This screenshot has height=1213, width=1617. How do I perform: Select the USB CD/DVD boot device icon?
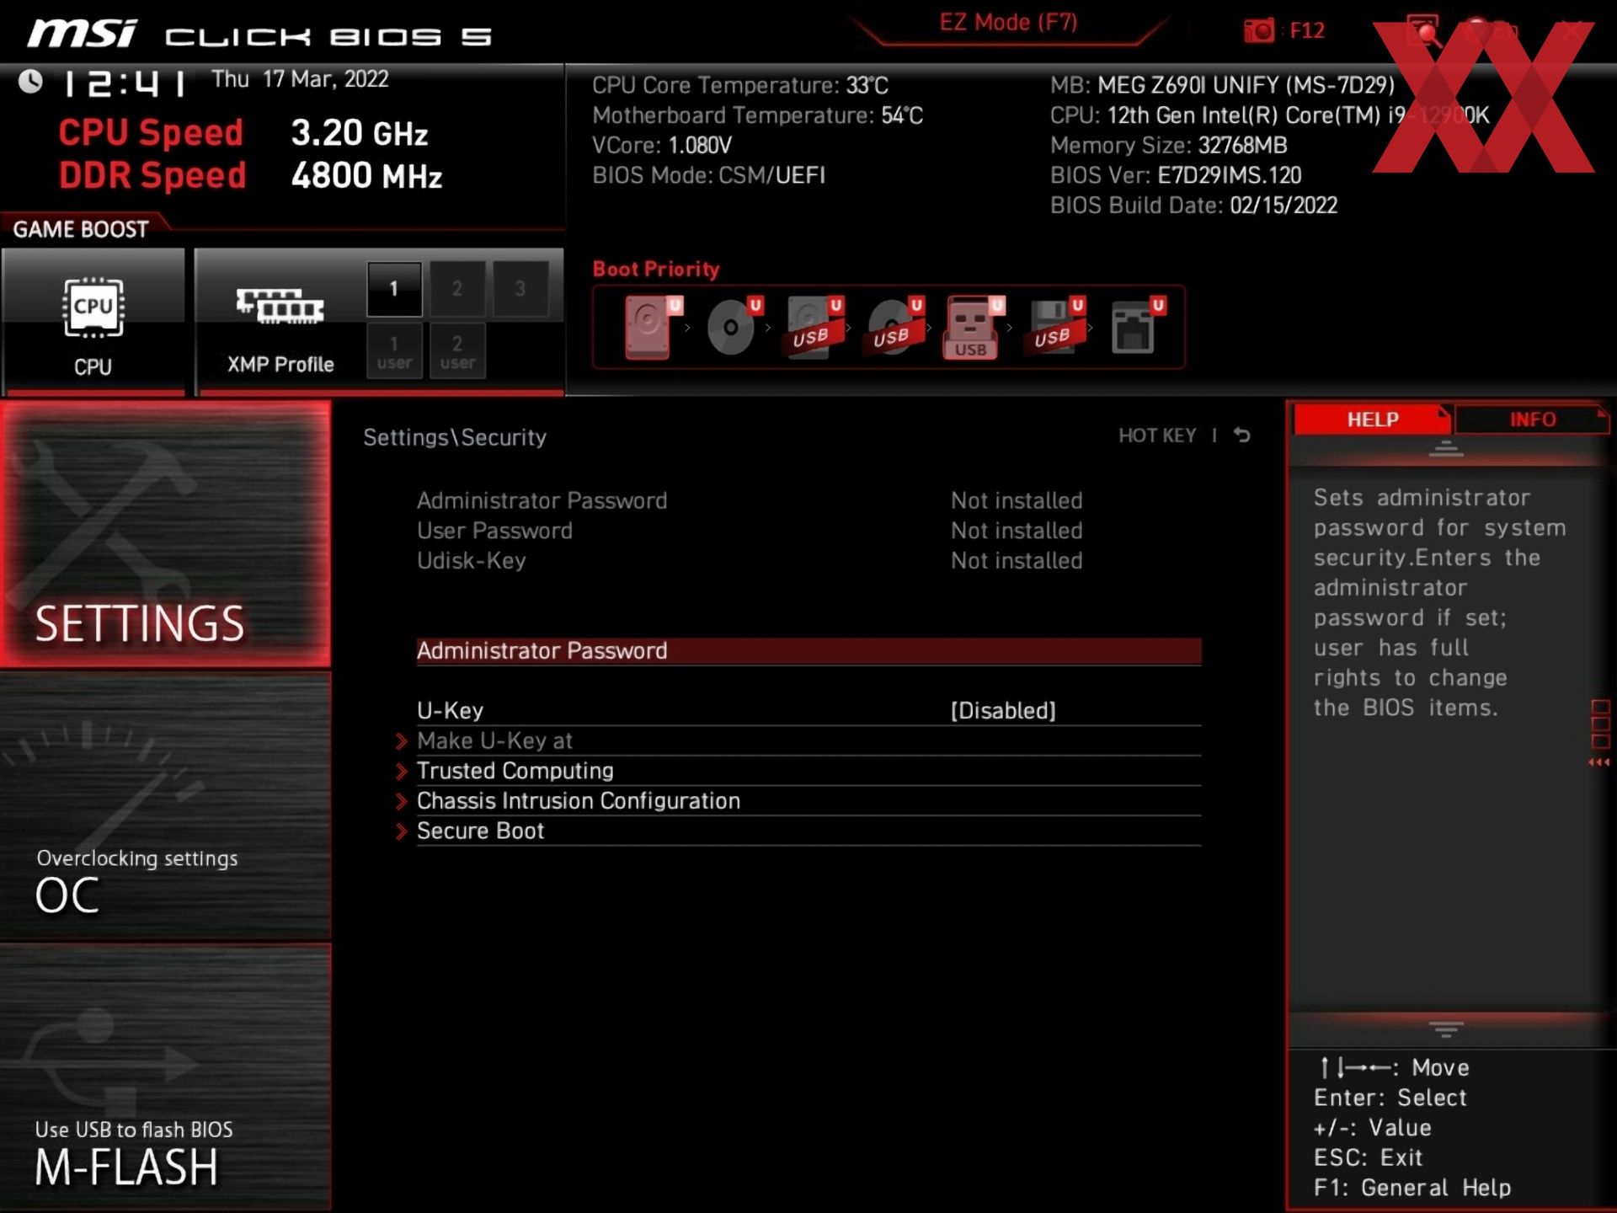(x=894, y=327)
